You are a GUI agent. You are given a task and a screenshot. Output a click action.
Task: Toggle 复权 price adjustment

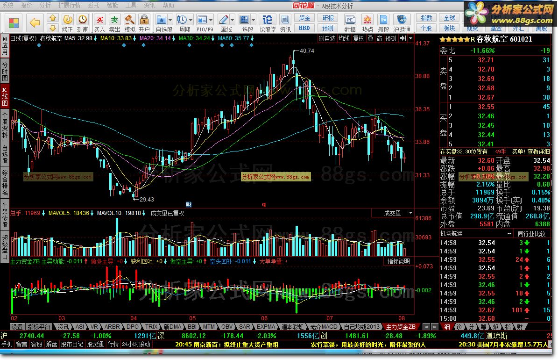358,38
